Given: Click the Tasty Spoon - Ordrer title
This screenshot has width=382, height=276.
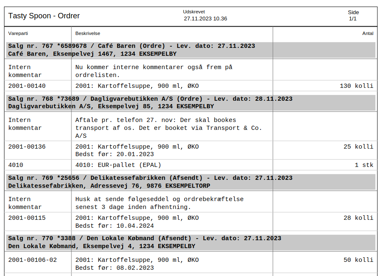Looking at the screenshot, I should (x=44, y=16).
